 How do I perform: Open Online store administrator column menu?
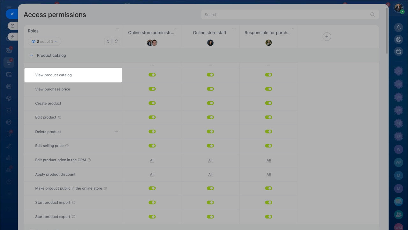176,29
